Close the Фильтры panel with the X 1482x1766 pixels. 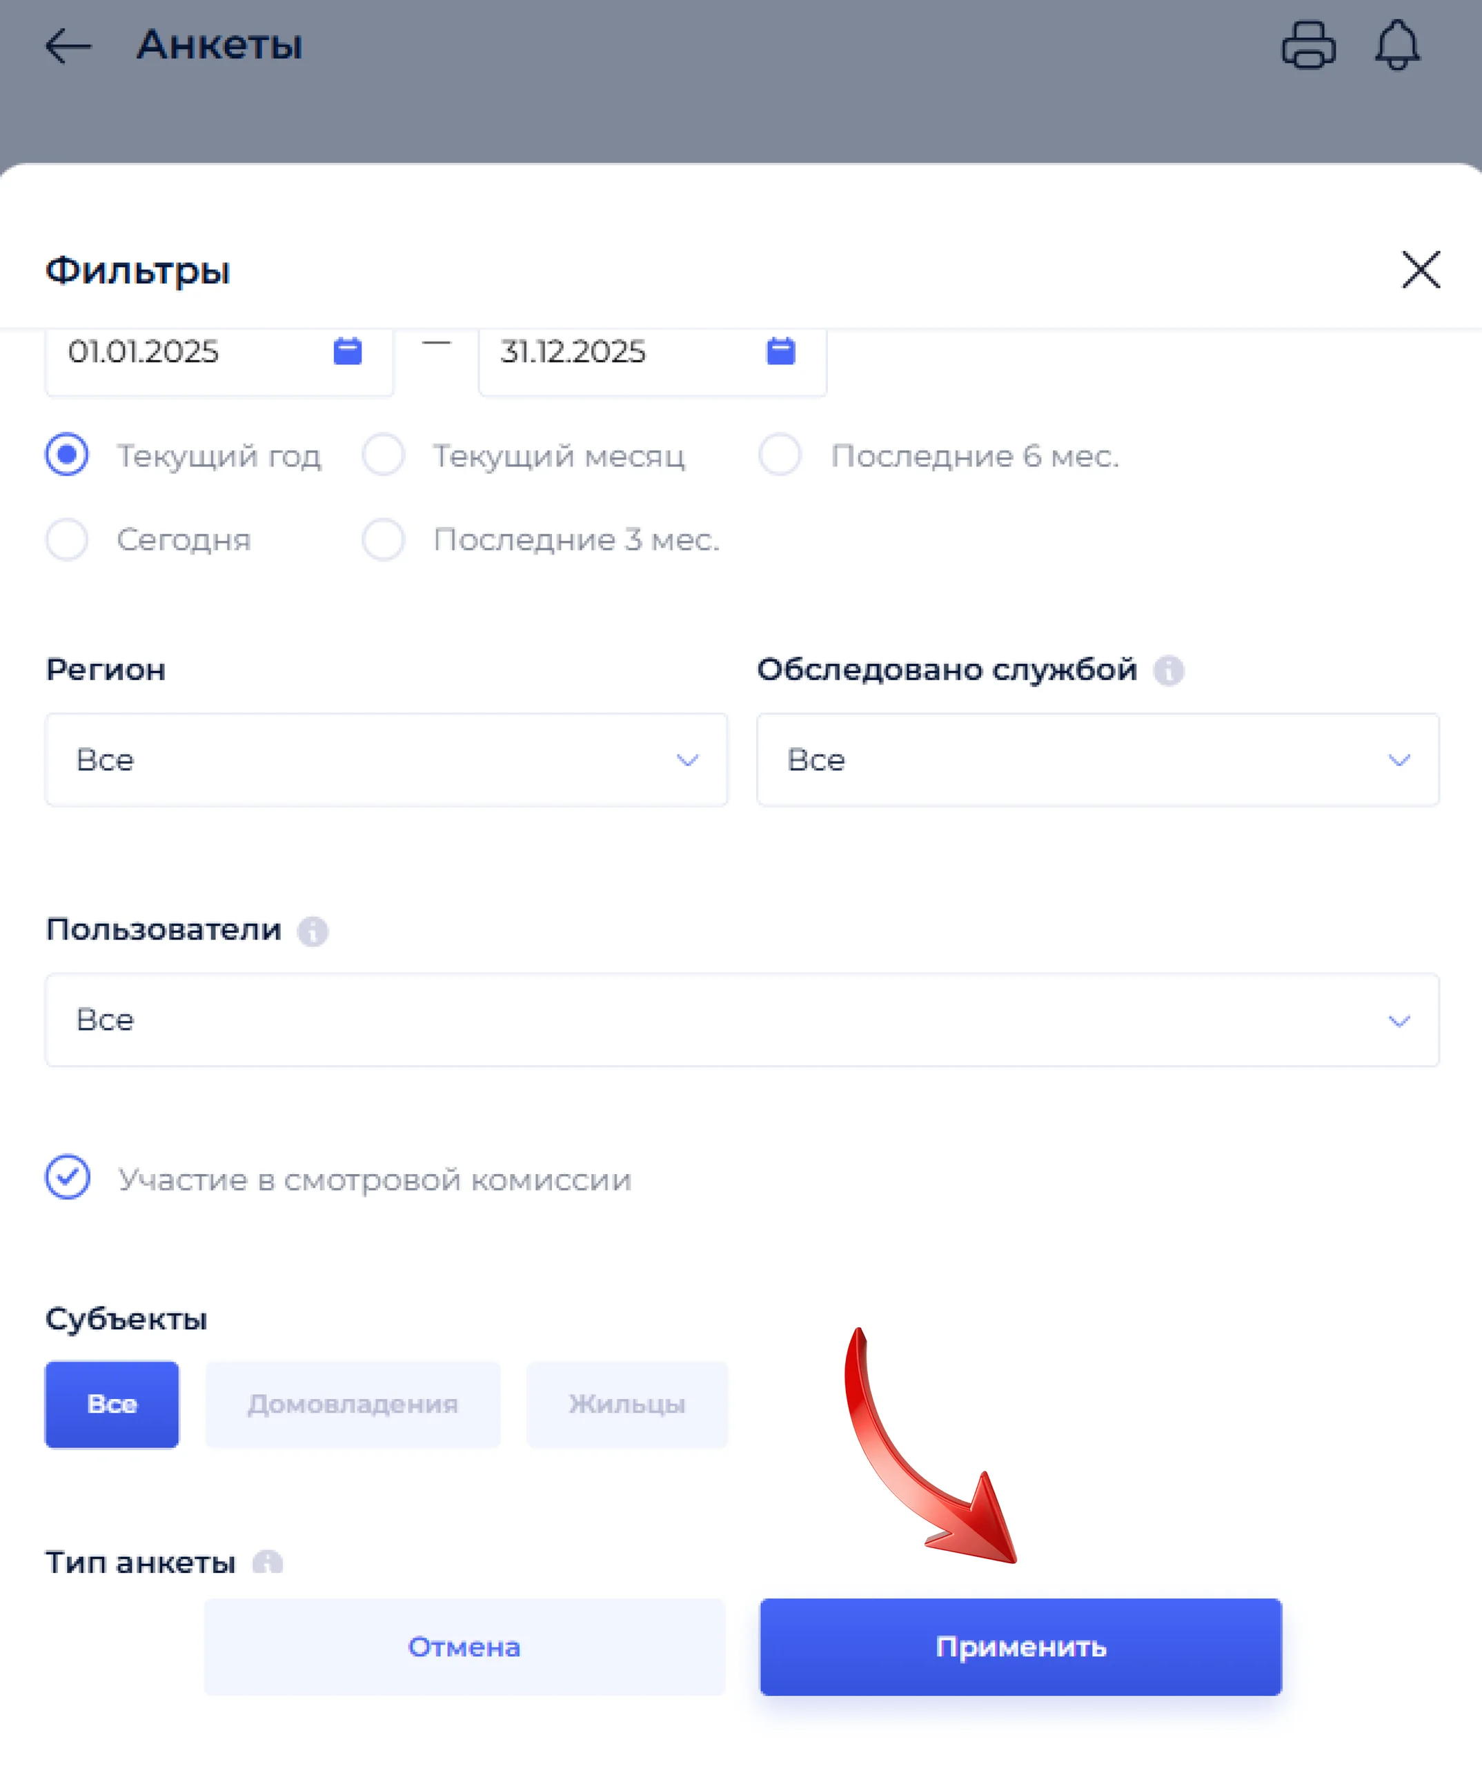click(x=1421, y=269)
